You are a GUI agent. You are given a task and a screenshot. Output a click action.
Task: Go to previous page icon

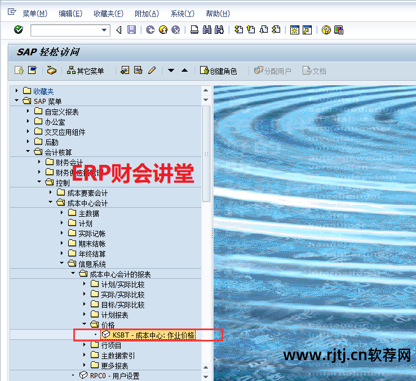(251, 30)
